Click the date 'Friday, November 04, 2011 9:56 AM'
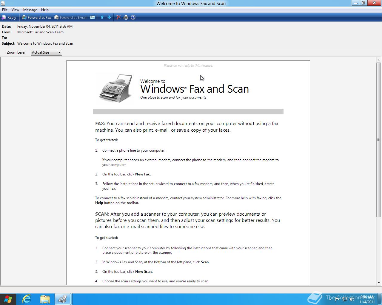This screenshot has height=305, width=382. 45,27
